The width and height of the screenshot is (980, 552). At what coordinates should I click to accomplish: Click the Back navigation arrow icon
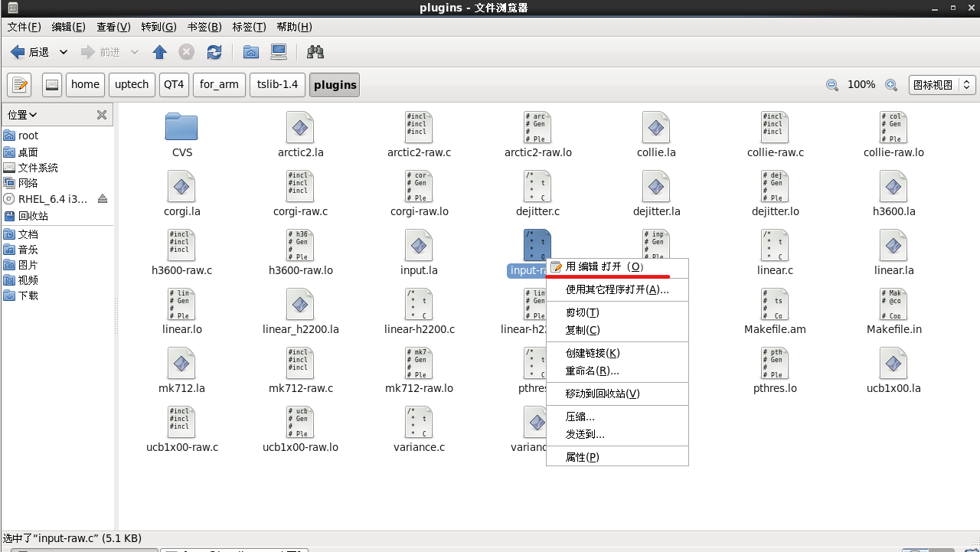pyautogui.click(x=18, y=52)
